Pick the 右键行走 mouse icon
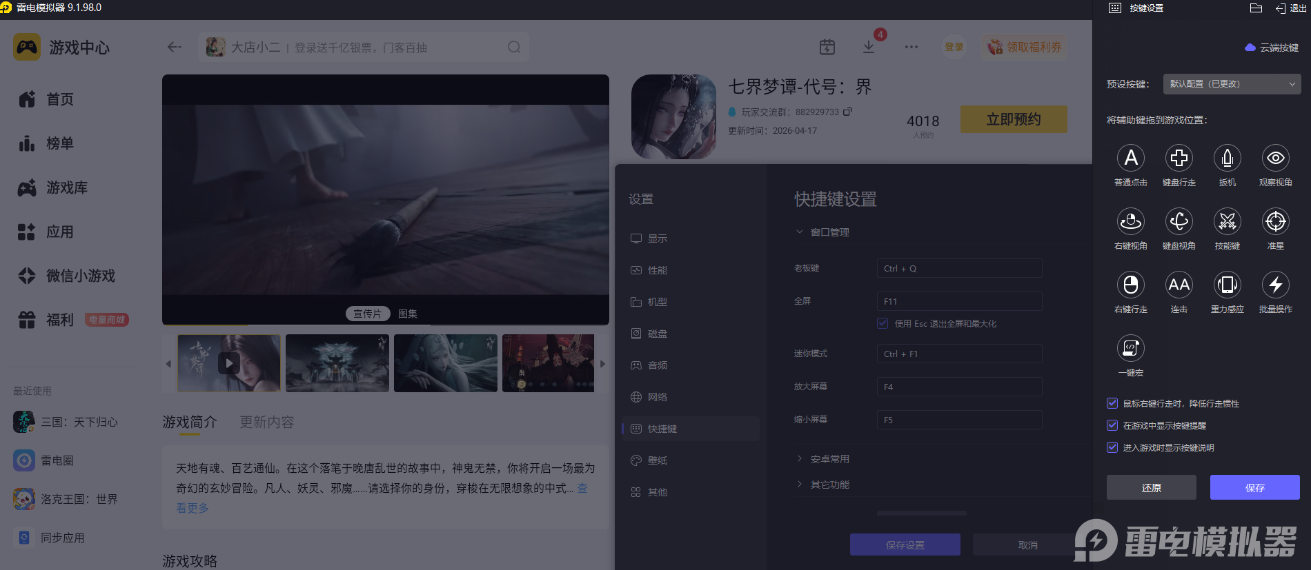The width and height of the screenshot is (1311, 570). 1130,285
